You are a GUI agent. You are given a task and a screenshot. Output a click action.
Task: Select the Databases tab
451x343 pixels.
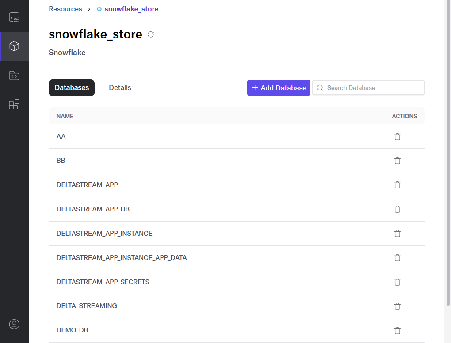tap(72, 87)
